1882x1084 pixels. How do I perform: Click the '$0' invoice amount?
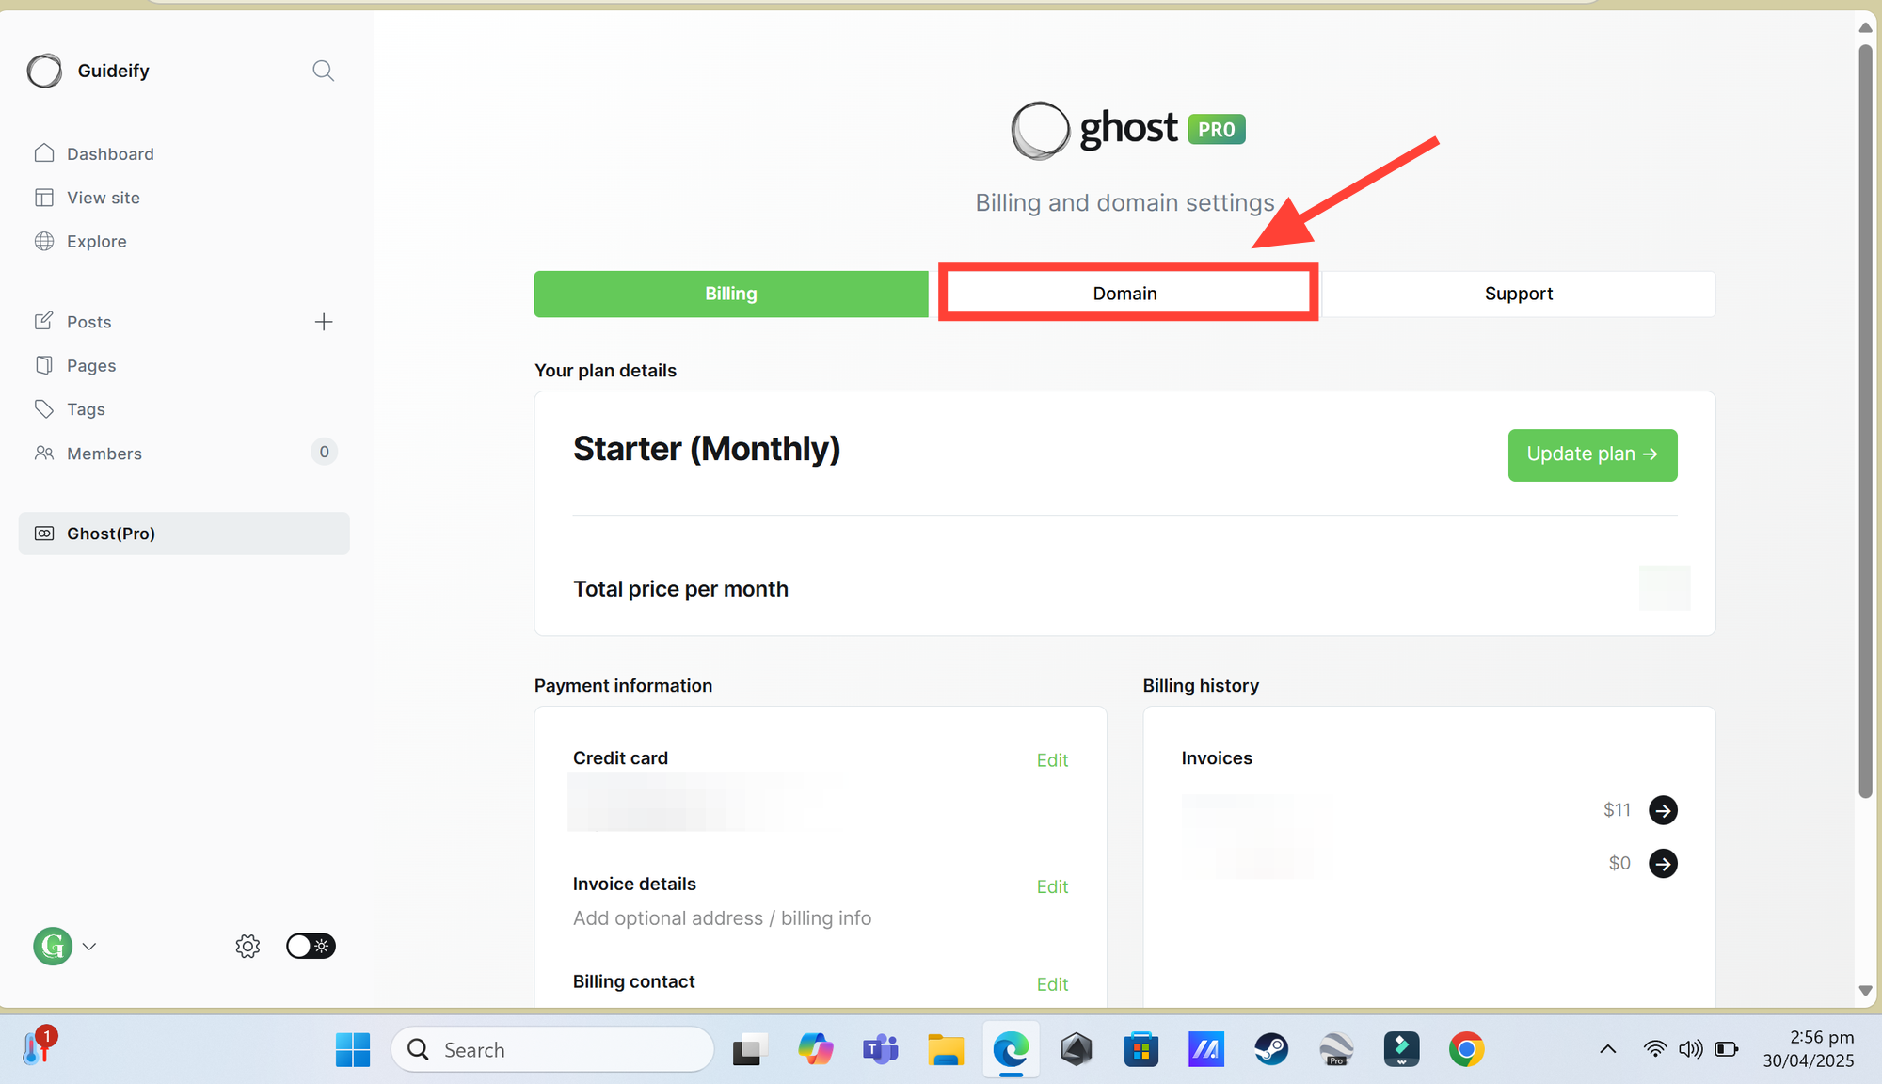(1619, 863)
